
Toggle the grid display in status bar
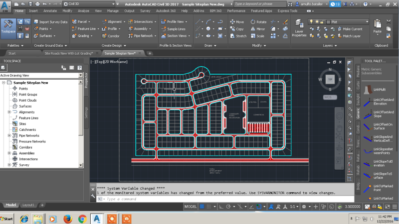[202, 207]
